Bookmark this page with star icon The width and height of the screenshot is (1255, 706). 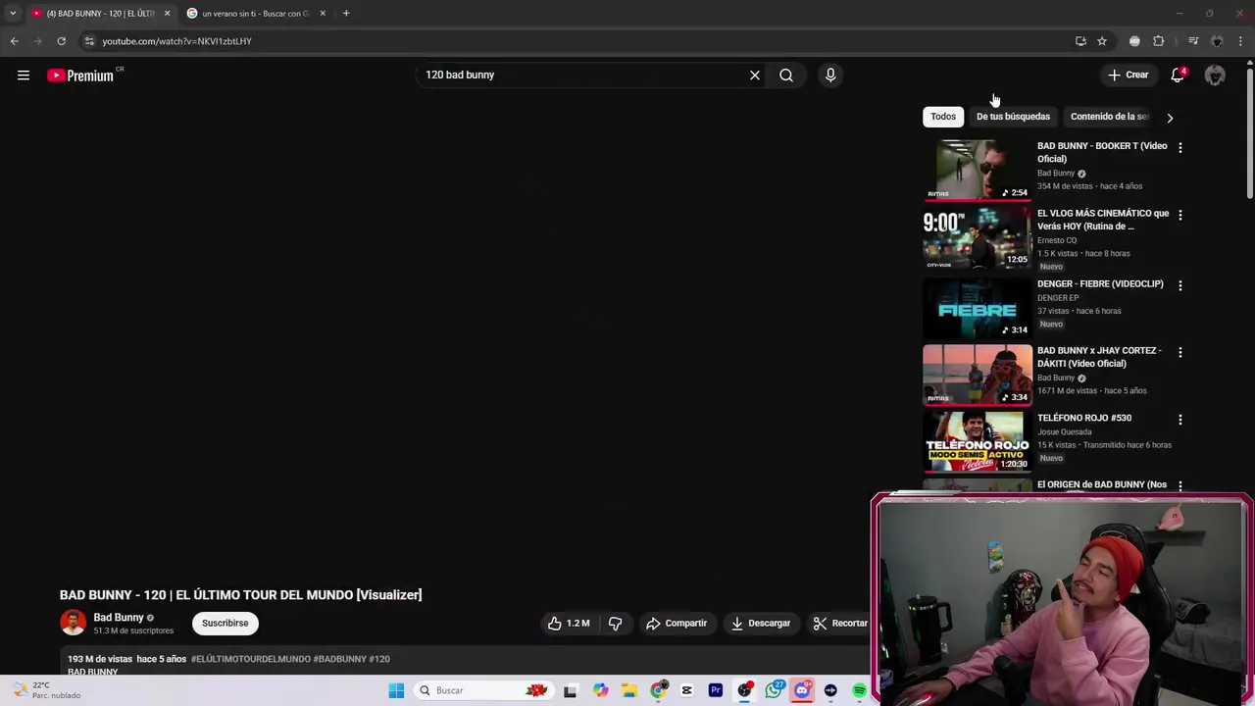[x=1102, y=41]
